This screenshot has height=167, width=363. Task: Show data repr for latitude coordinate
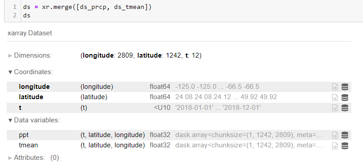click(x=345, y=97)
